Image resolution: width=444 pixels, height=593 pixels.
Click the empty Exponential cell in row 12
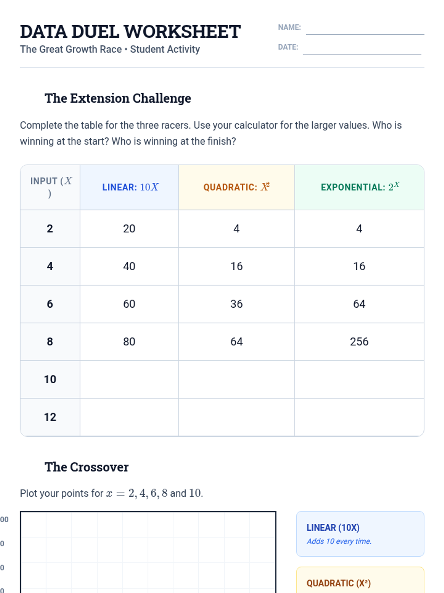click(359, 417)
